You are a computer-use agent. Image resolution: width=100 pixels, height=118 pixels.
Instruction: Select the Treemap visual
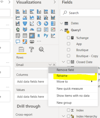[x=53, y=24]
